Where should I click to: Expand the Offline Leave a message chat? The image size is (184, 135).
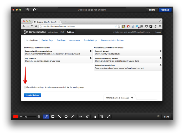click(132, 98)
